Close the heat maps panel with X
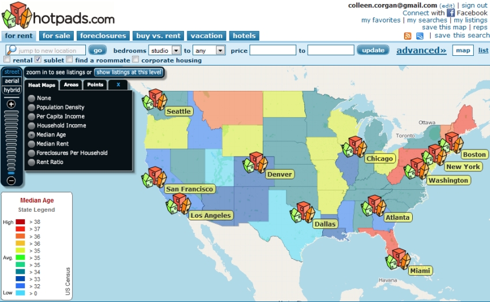Viewport: 490px width, 302px height. (118, 85)
